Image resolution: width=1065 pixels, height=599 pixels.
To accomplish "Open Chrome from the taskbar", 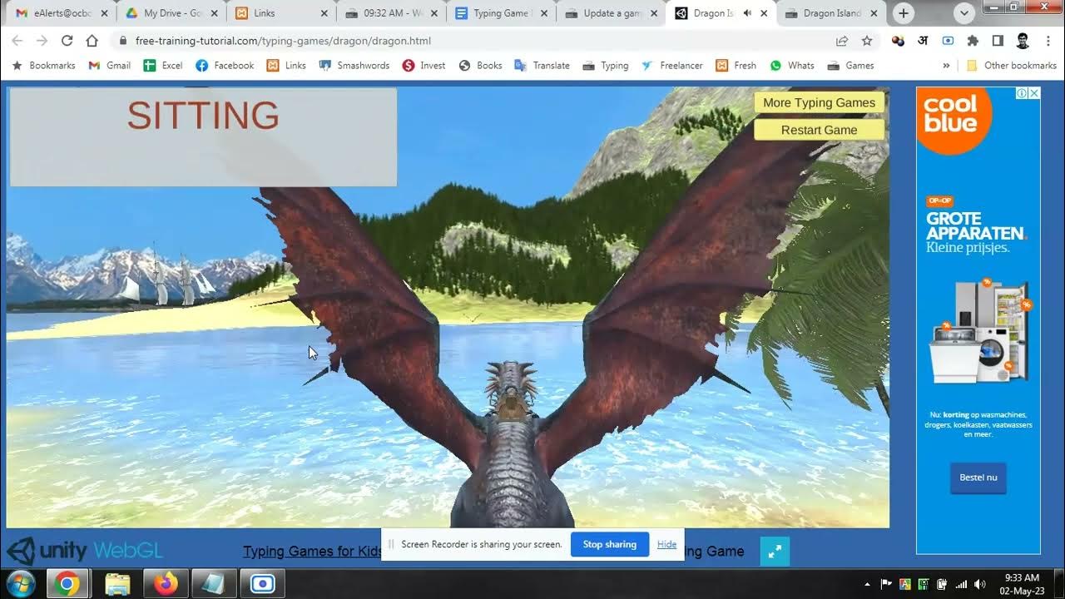I will pos(67,584).
